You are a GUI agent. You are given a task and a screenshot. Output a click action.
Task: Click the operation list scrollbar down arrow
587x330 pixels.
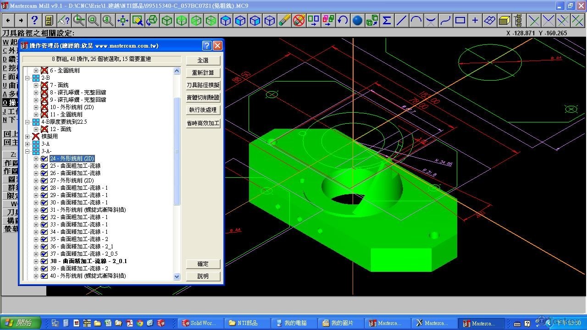pos(177,276)
